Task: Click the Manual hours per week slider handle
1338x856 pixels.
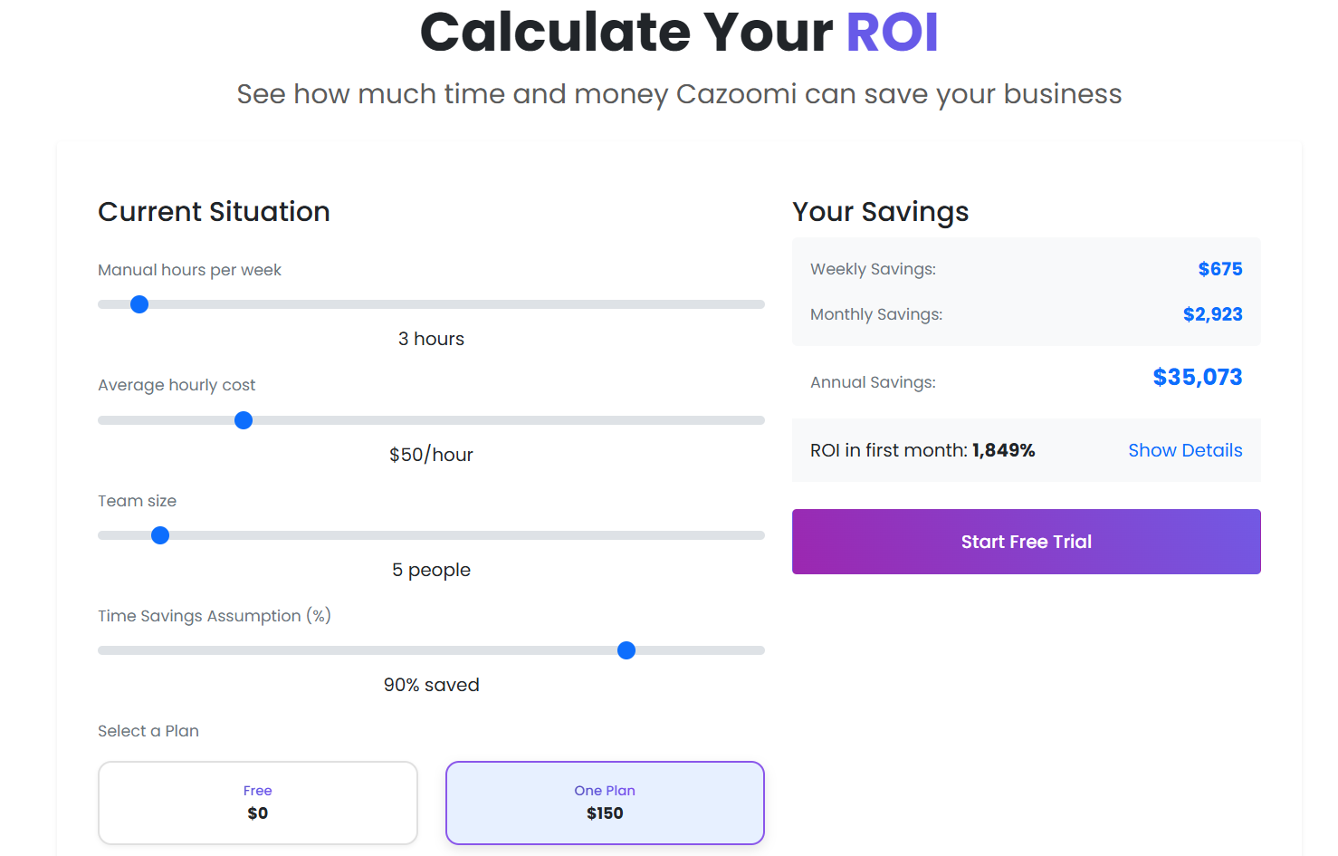Action: click(139, 304)
